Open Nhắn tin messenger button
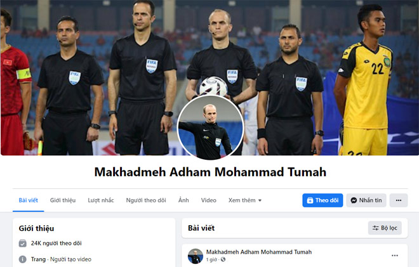The height and width of the screenshot is (267, 419). coord(366,200)
